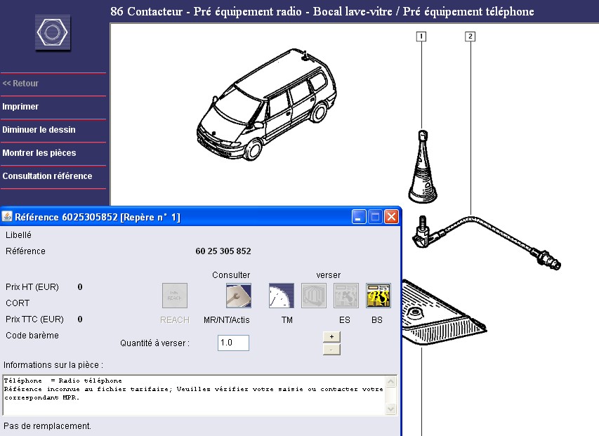Screen dimensions: 599x436
Task: Click the ES icon under verser
Action: (x=345, y=296)
